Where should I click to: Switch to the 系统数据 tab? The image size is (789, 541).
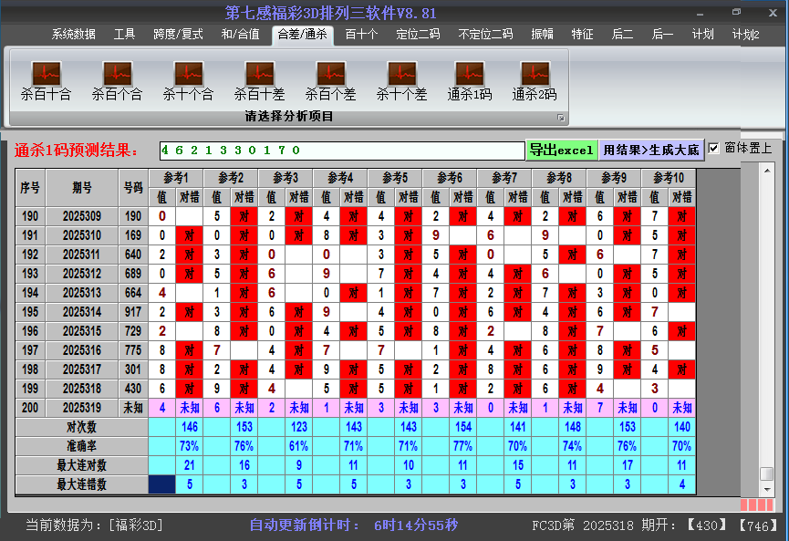73,35
